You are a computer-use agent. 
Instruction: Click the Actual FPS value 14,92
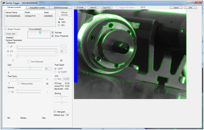[x=67, y=86]
